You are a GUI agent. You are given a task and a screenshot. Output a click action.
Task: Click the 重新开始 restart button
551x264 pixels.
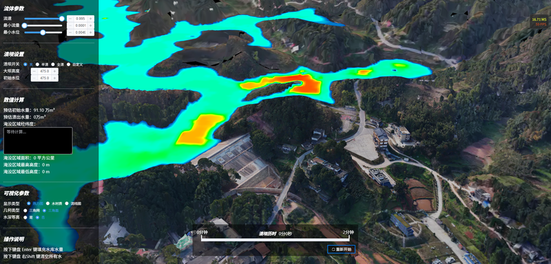tap(341, 250)
